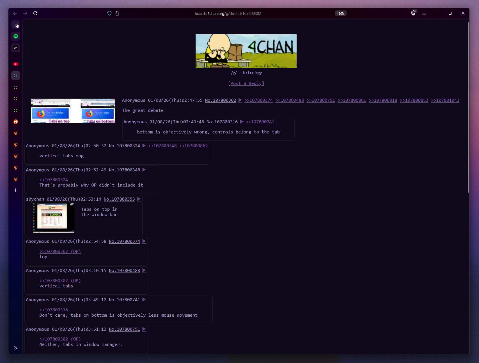Follow >>107800302 (OP) quote above "top"
This screenshot has width=479, height=363.
pyautogui.click(x=60, y=251)
